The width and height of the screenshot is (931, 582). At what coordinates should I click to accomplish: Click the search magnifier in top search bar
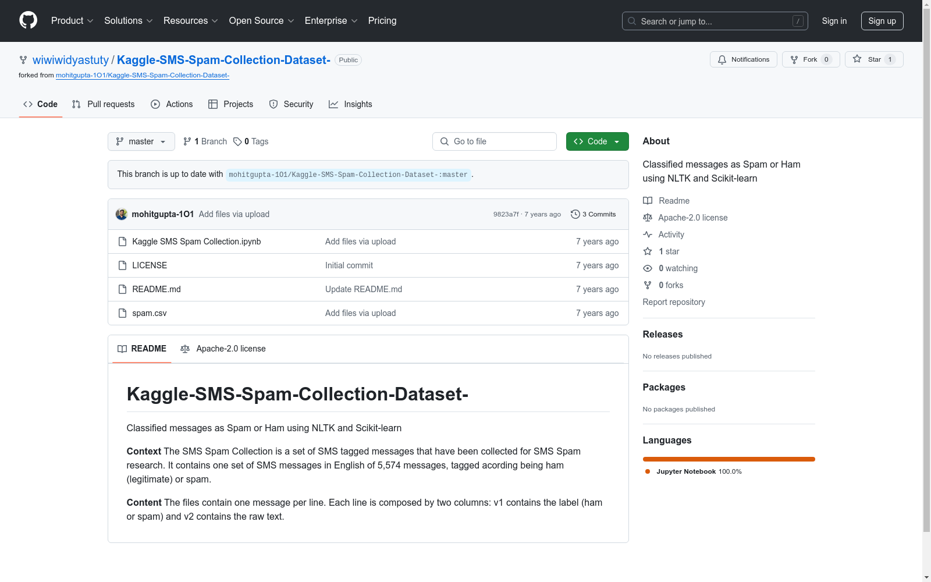[632, 21]
